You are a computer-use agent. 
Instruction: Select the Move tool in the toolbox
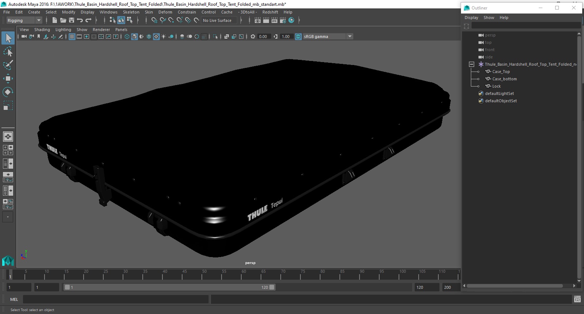(x=8, y=78)
